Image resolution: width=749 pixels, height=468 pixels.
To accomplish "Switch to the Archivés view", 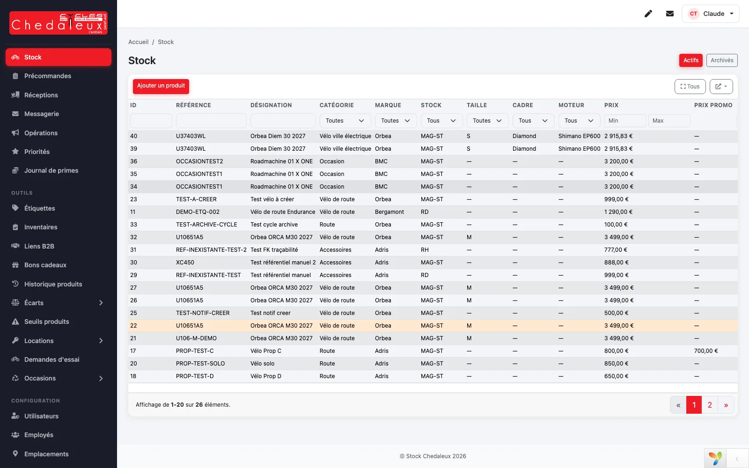I will [722, 60].
